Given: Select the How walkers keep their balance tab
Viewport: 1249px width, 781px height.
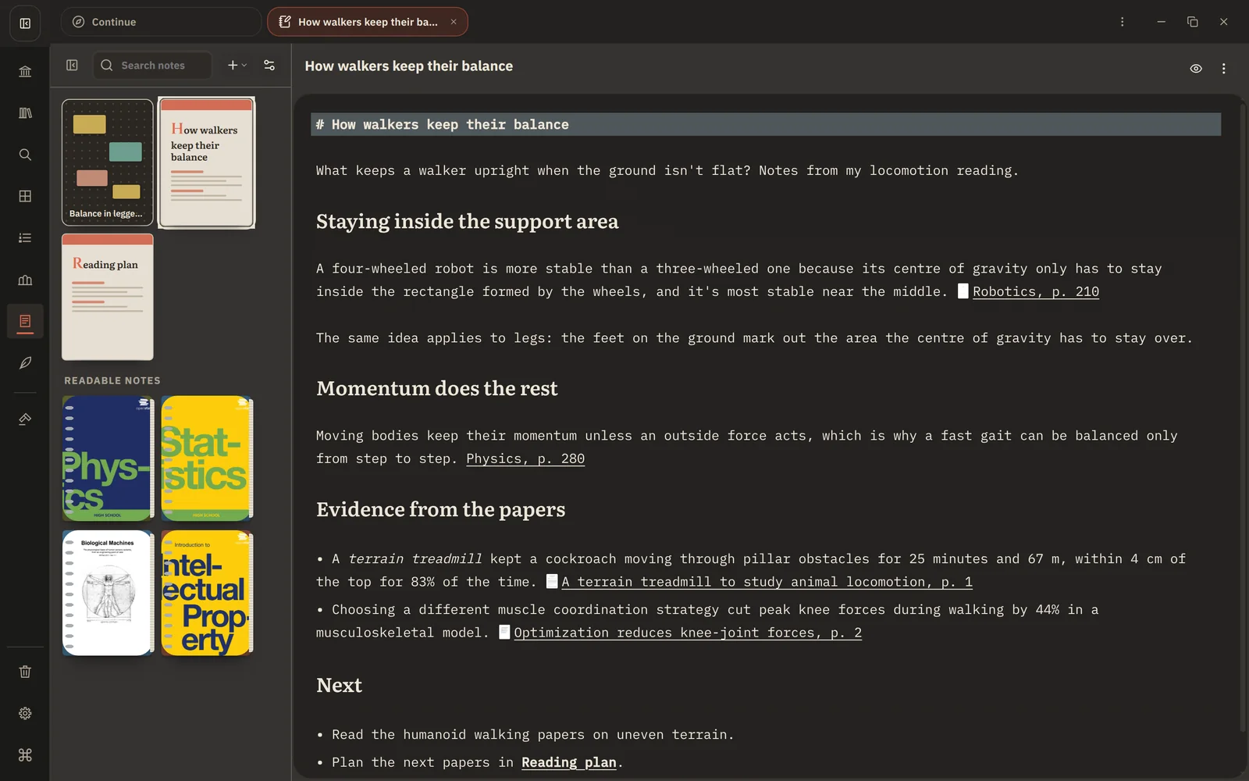Looking at the screenshot, I should tap(367, 22).
